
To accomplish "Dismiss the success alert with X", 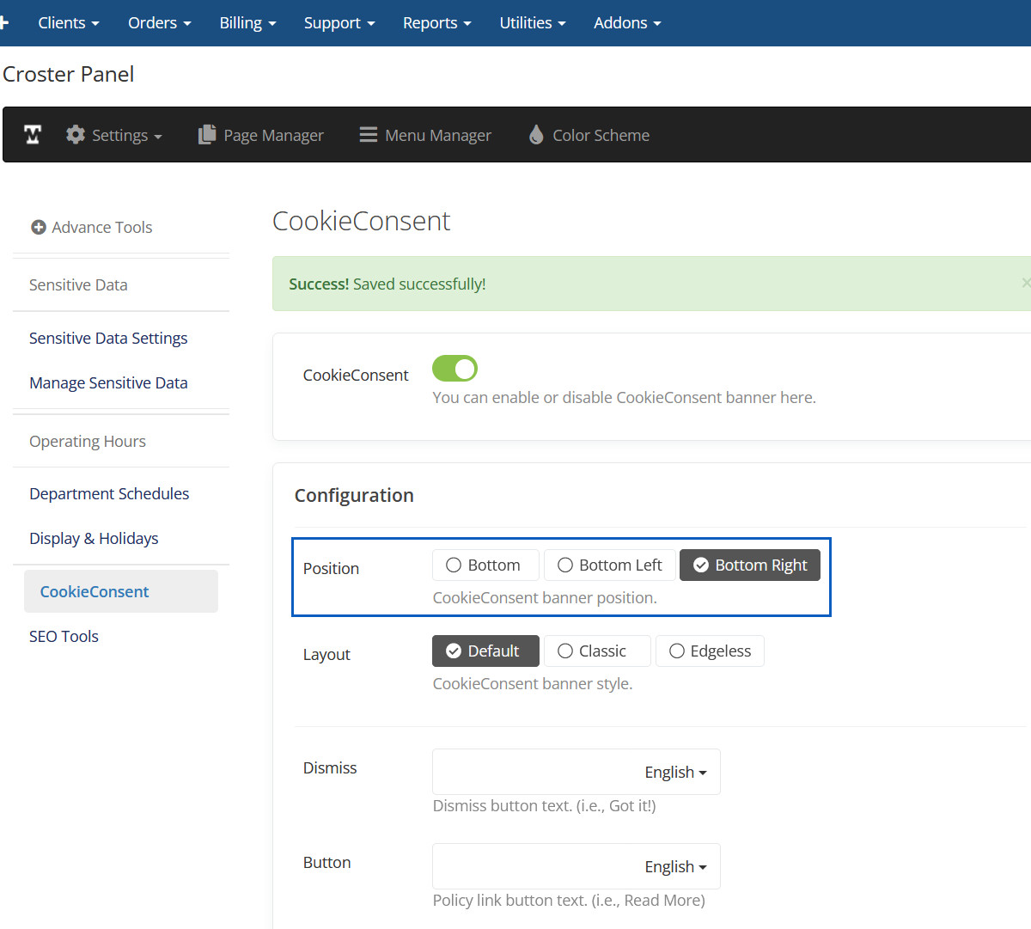I will click(1025, 283).
